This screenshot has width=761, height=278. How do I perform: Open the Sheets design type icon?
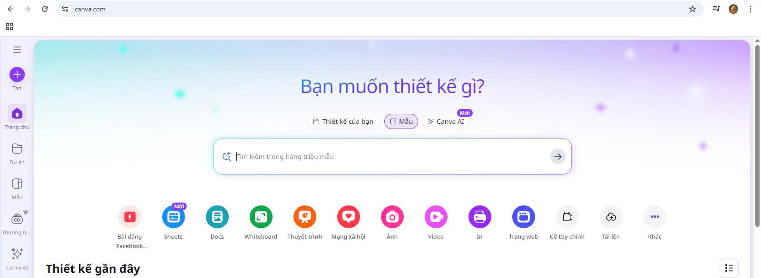[x=174, y=217]
